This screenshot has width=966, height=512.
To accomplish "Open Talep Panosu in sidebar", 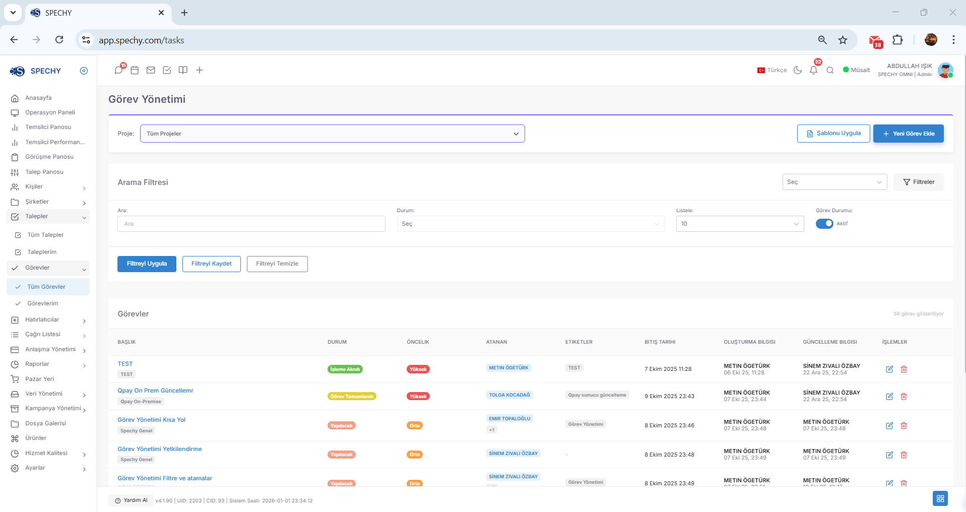I will click(44, 172).
